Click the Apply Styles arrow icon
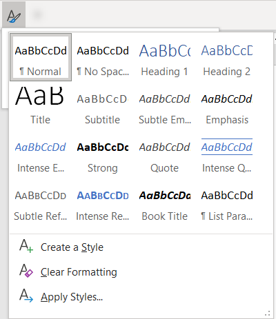 tap(26, 296)
